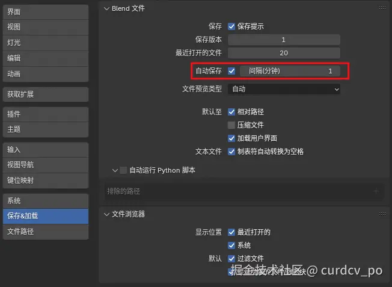Open the 文件路径 section
Screen dimensions: 392x287
46,232
